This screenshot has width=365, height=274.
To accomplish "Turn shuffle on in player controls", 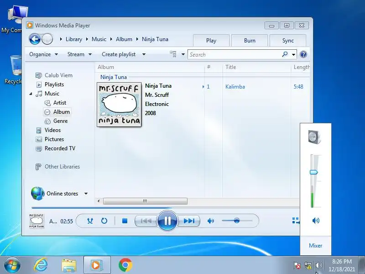I will [90, 221].
